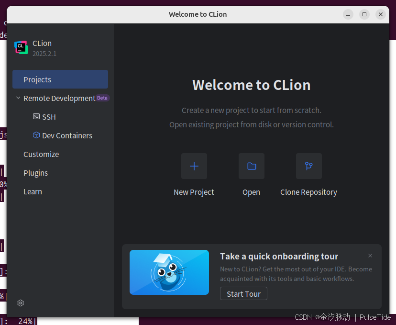Click the Start Tour button
The height and width of the screenshot is (325, 396).
coord(243,294)
